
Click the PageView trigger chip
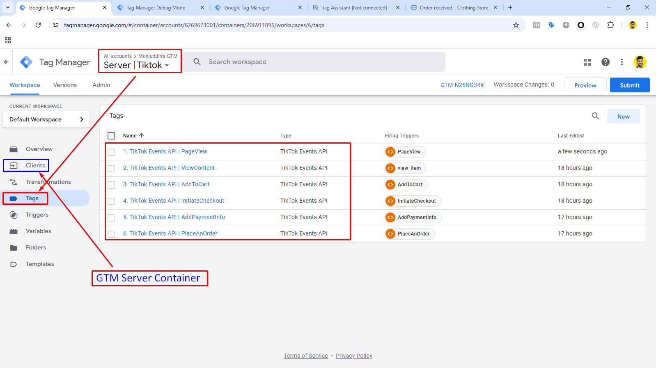(x=405, y=152)
